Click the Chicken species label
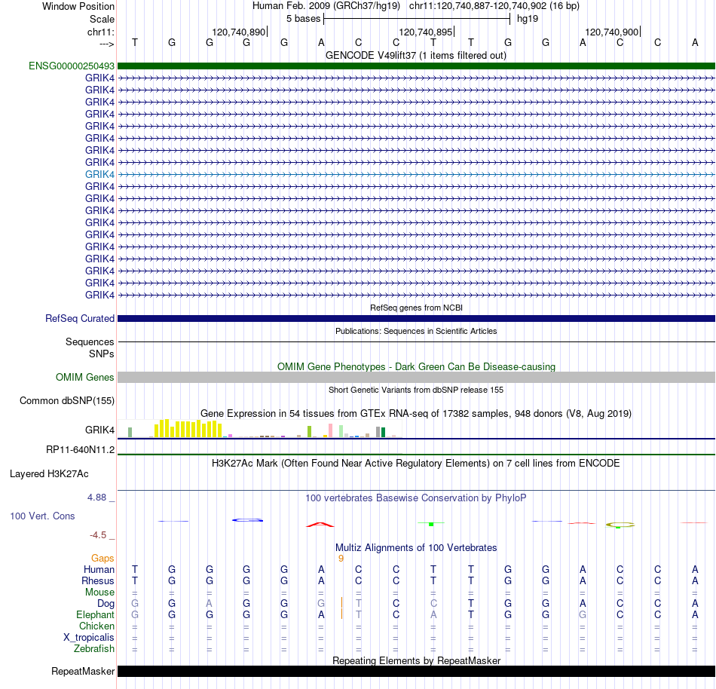This screenshot has height=689, width=716. coord(96,626)
